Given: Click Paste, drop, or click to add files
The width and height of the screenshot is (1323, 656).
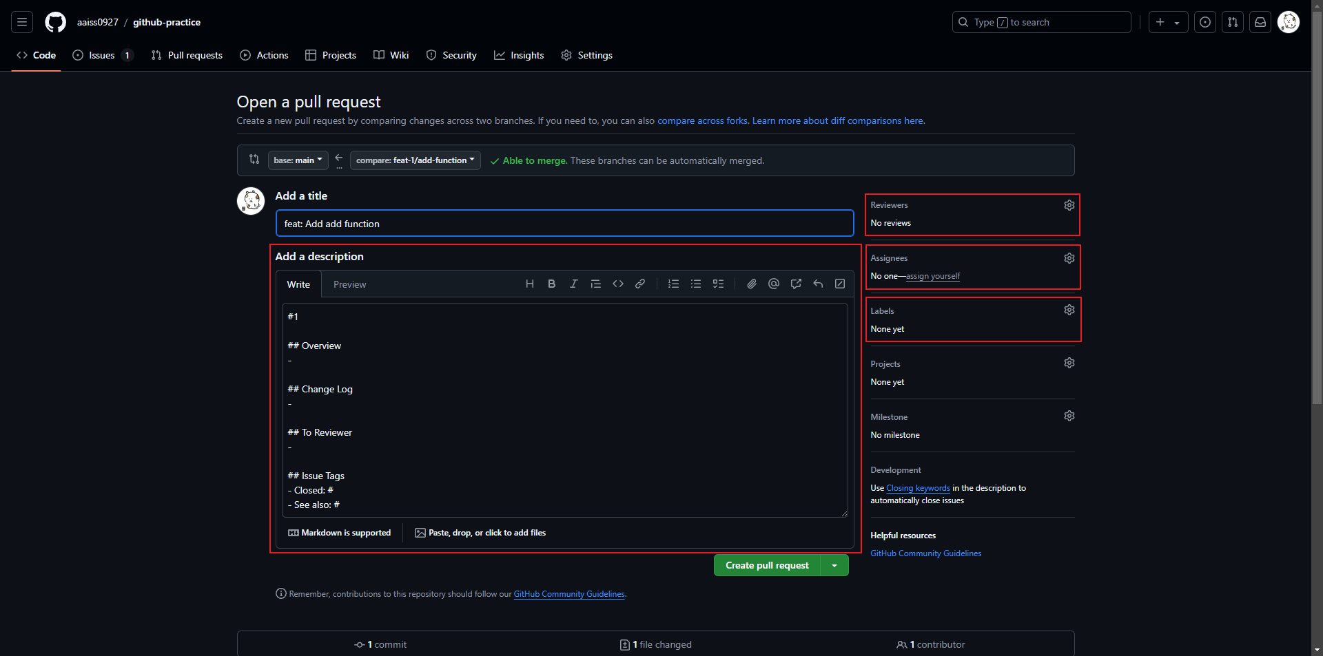Looking at the screenshot, I should pyautogui.click(x=480, y=533).
